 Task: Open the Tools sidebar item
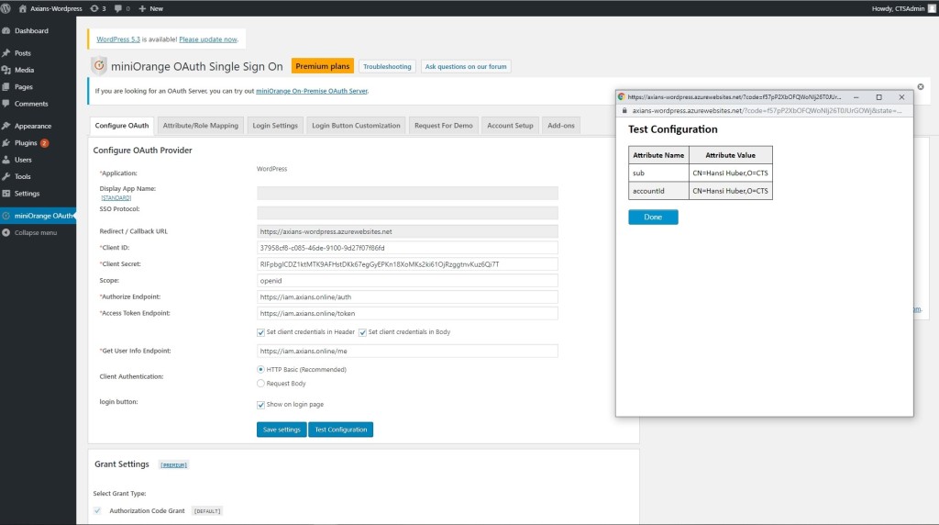[22, 176]
